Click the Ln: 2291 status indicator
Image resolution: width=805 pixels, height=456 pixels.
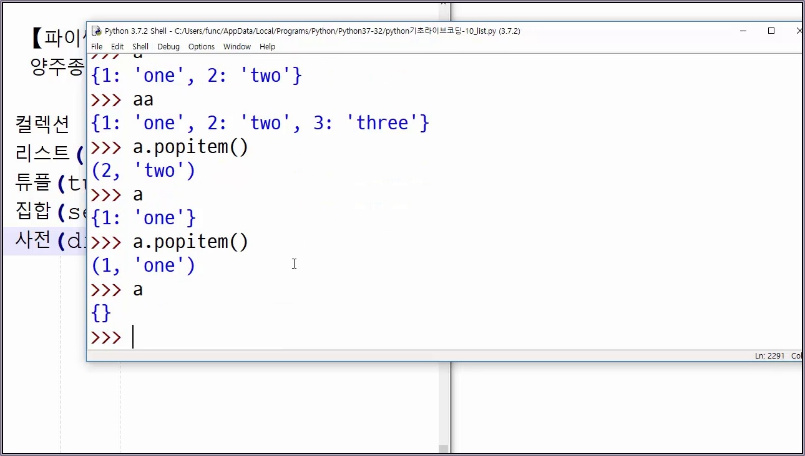pyautogui.click(x=769, y=356)
